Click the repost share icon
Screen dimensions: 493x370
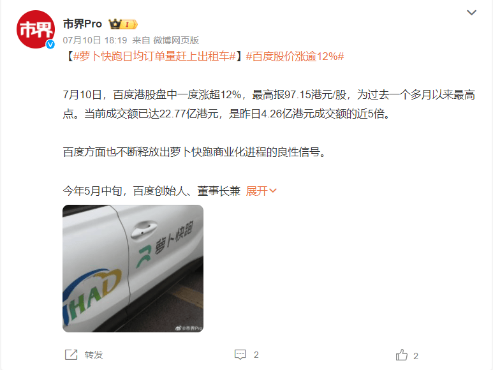pos(71,355)
